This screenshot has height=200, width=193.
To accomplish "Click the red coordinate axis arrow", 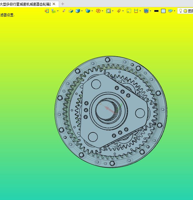I will point(110,110).
